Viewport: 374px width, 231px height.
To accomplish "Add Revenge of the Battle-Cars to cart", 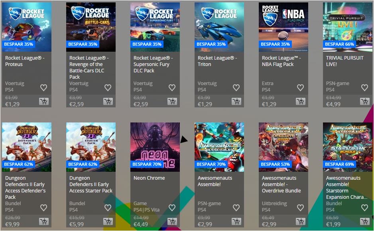I will coord(108,101).
